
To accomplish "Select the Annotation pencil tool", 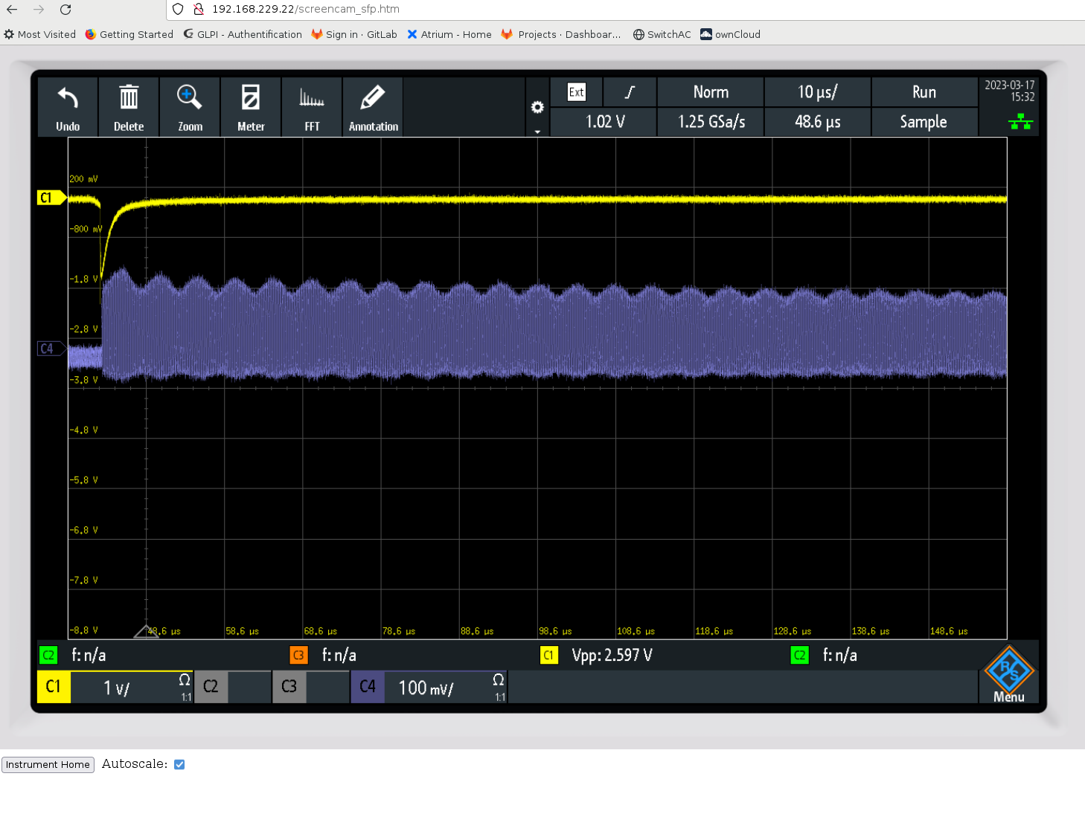I will (373, 99).
